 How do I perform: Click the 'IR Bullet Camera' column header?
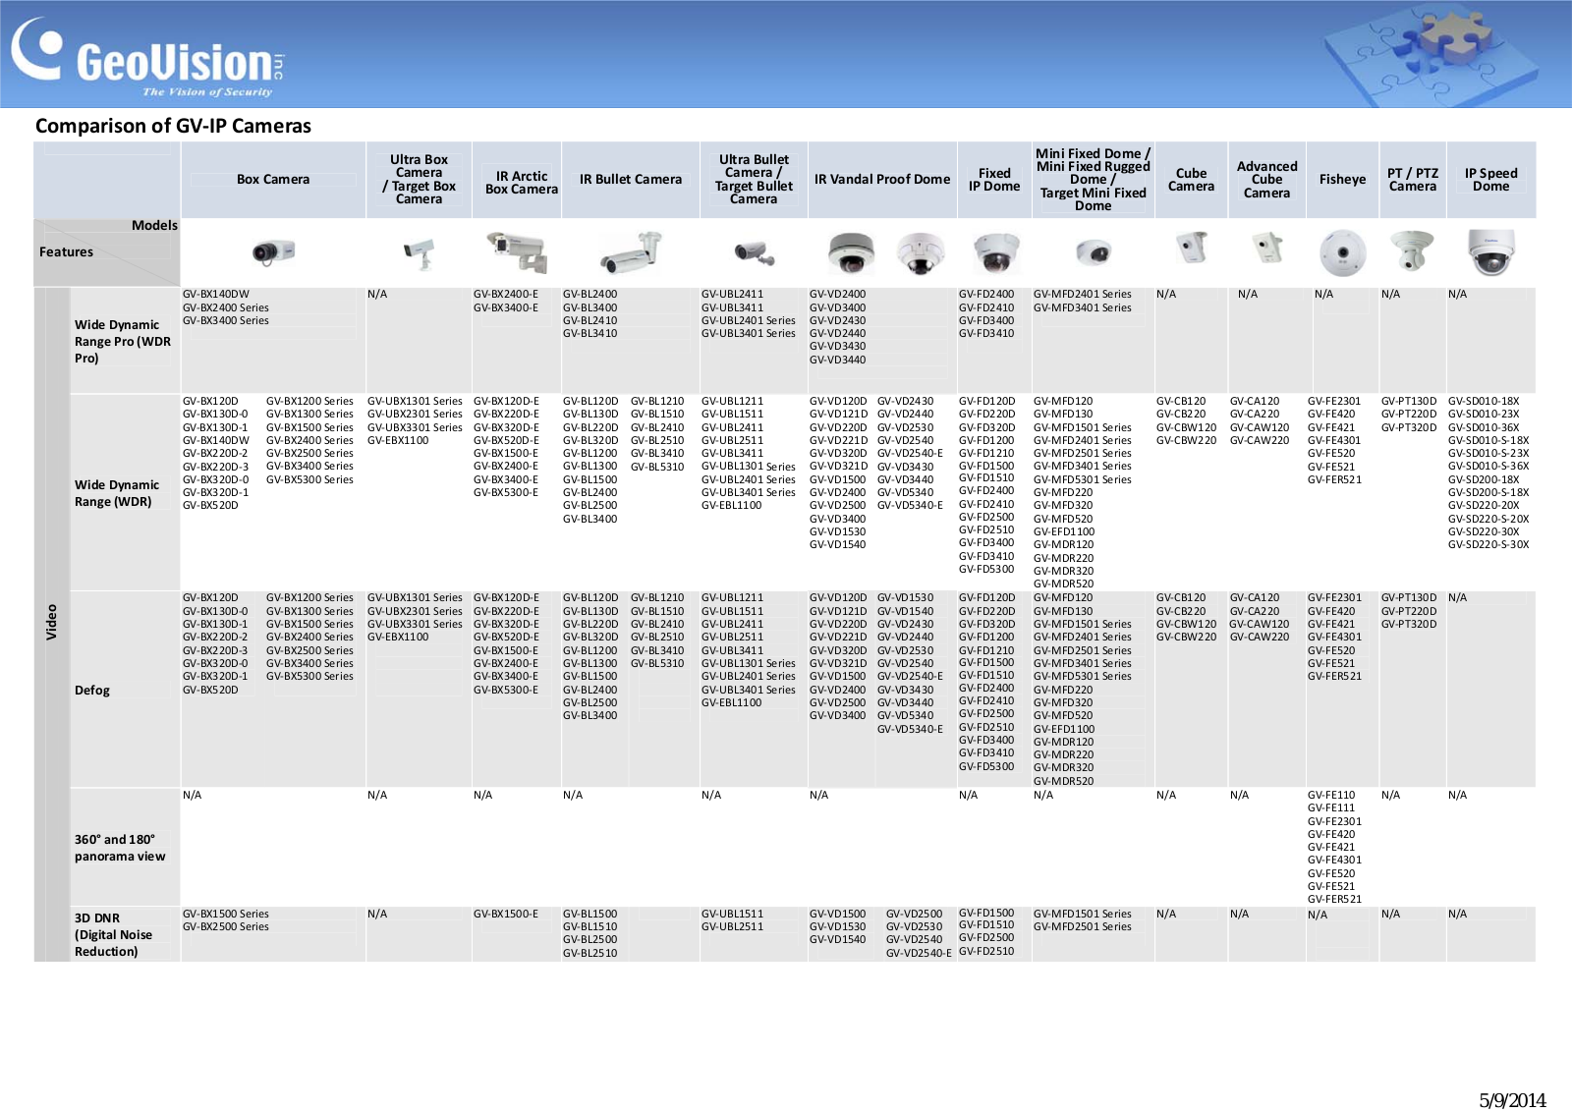630,180
